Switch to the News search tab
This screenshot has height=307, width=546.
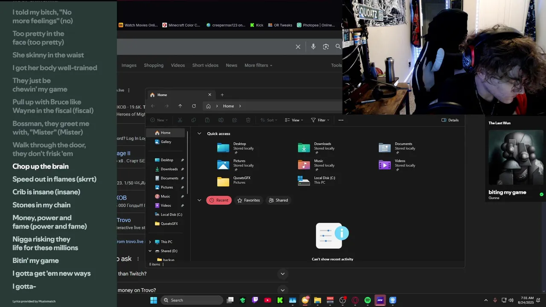[x=232, y=65]
